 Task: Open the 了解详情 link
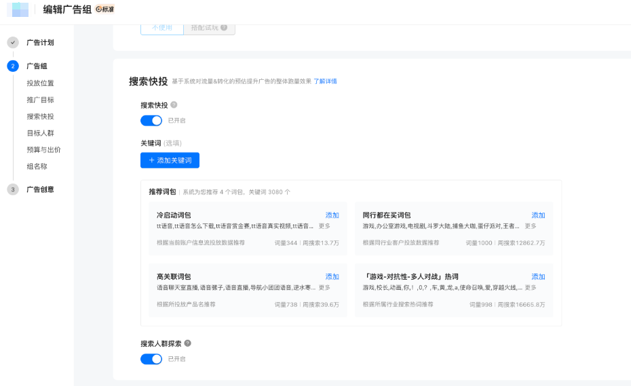click(x=325, y=81)
